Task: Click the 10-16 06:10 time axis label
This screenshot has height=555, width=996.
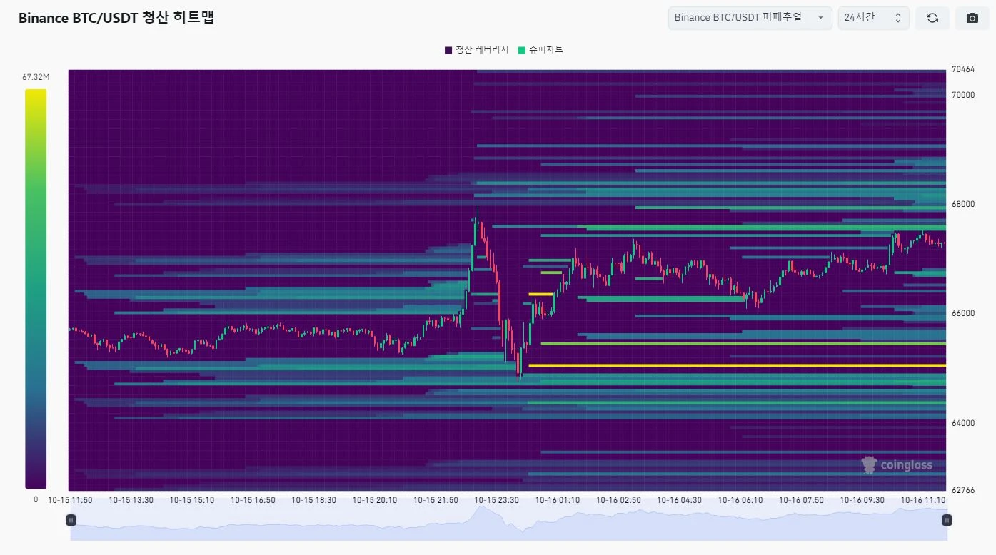Action: coord(740,500)
